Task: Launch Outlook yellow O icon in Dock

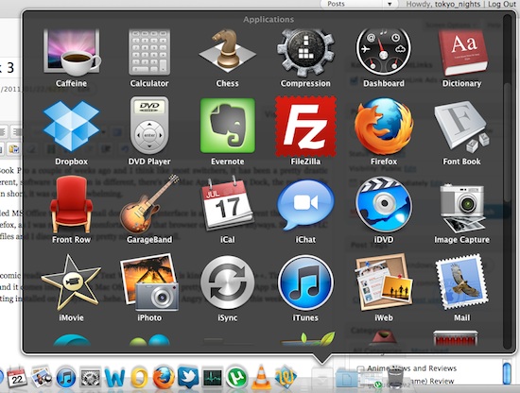Action: [139, 377]
